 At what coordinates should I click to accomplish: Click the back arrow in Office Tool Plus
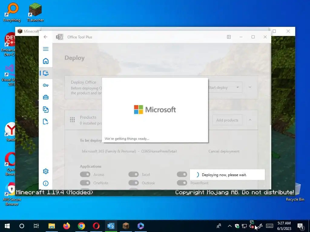[x=45, y=37]
